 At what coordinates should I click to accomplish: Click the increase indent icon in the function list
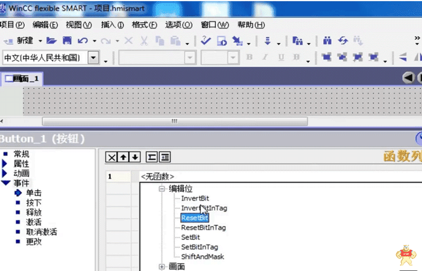tap(165, 157)
